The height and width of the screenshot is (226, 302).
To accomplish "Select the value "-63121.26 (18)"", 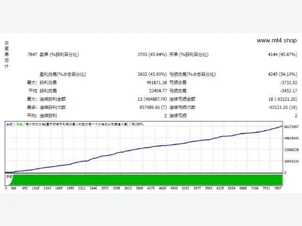I will (283, 107).
